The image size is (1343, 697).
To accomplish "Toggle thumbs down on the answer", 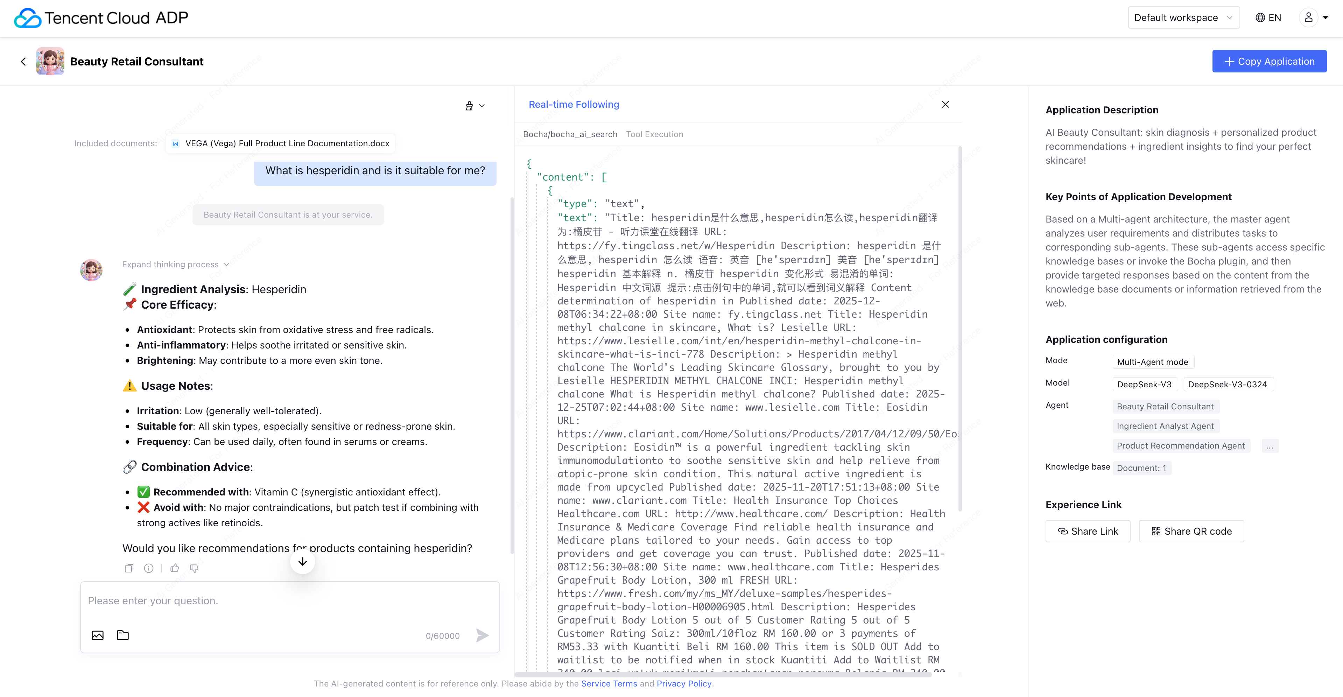I will pyautogui.click(x=194, y=568).
